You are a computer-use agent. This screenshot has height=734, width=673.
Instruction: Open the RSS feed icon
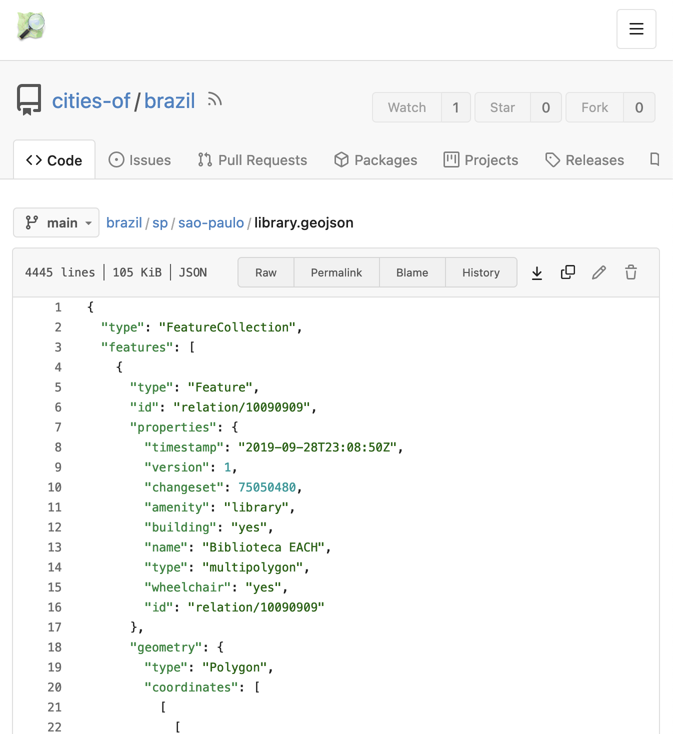[x=214, y=99]
